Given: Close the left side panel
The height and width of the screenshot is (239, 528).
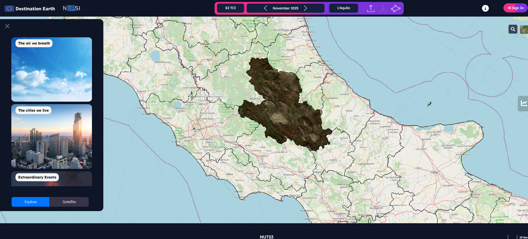Looking at the screenshot, I should click(7, 26).
